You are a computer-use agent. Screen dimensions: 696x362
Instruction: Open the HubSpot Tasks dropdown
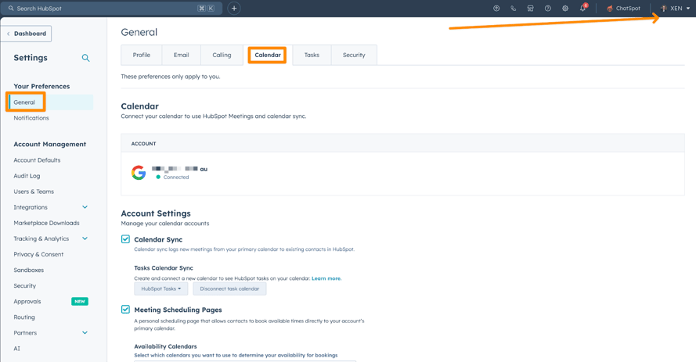click(x=161, y=289)
